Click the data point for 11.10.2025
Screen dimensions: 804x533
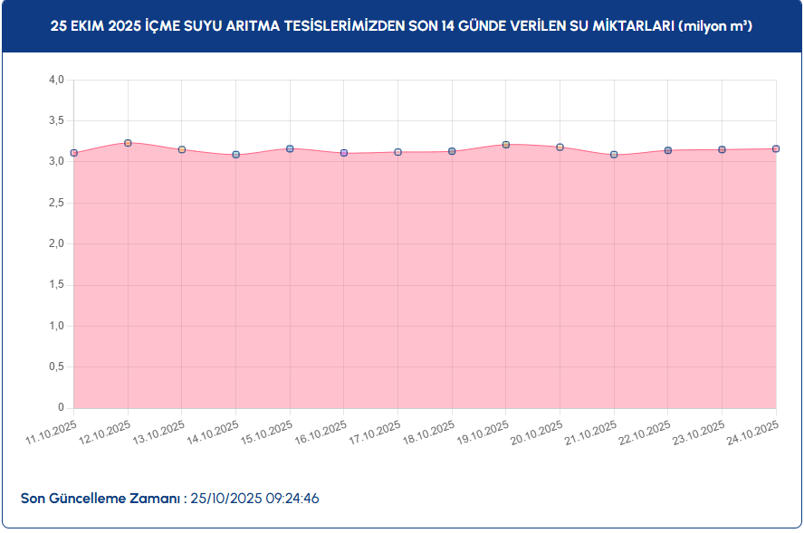74,153
